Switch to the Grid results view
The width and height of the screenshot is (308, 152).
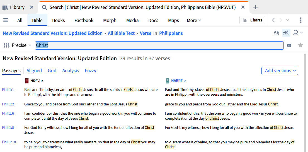click(x=52, y=71)
